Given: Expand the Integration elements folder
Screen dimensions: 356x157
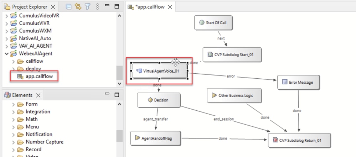Looking at the screenshot, I should (14, 112).
